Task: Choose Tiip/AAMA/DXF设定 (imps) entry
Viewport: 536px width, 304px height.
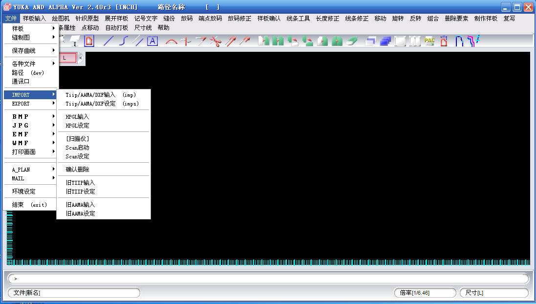Action: [104, 104]
